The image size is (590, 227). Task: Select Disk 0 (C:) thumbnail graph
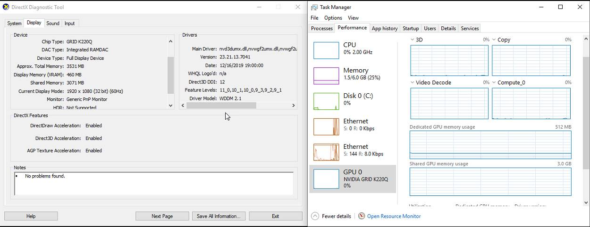tap(326, 101)
